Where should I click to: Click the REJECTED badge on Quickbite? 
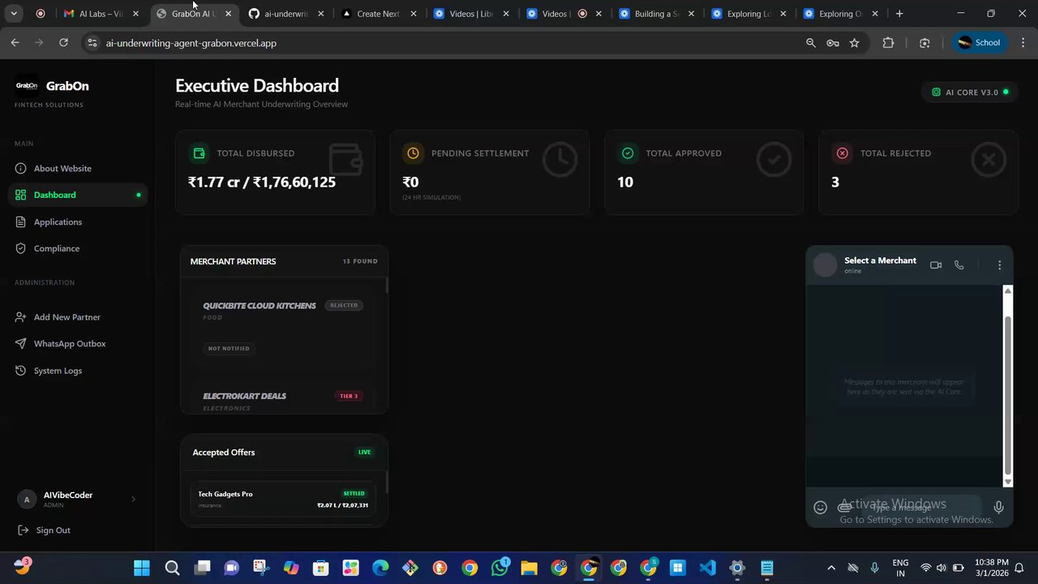click(344, 306)
